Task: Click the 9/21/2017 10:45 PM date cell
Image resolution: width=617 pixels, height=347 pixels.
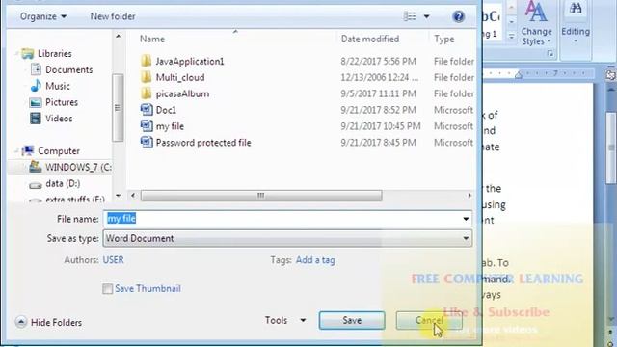Action: [x=381, y=126]
